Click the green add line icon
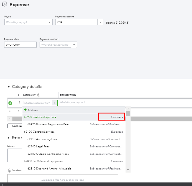Image resolution: width=192 pixels, height=186 pixels. pyautogui.click(x=10, y=103)
